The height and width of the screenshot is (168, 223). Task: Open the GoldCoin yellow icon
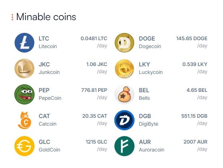click(24, 146)
